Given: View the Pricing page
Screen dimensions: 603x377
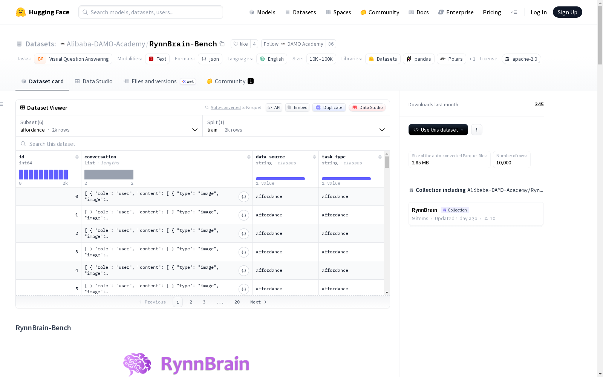Looking at the screenshot, I should click(x=492, y=12).
